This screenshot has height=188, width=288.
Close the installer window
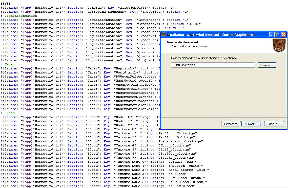point(284,34)
